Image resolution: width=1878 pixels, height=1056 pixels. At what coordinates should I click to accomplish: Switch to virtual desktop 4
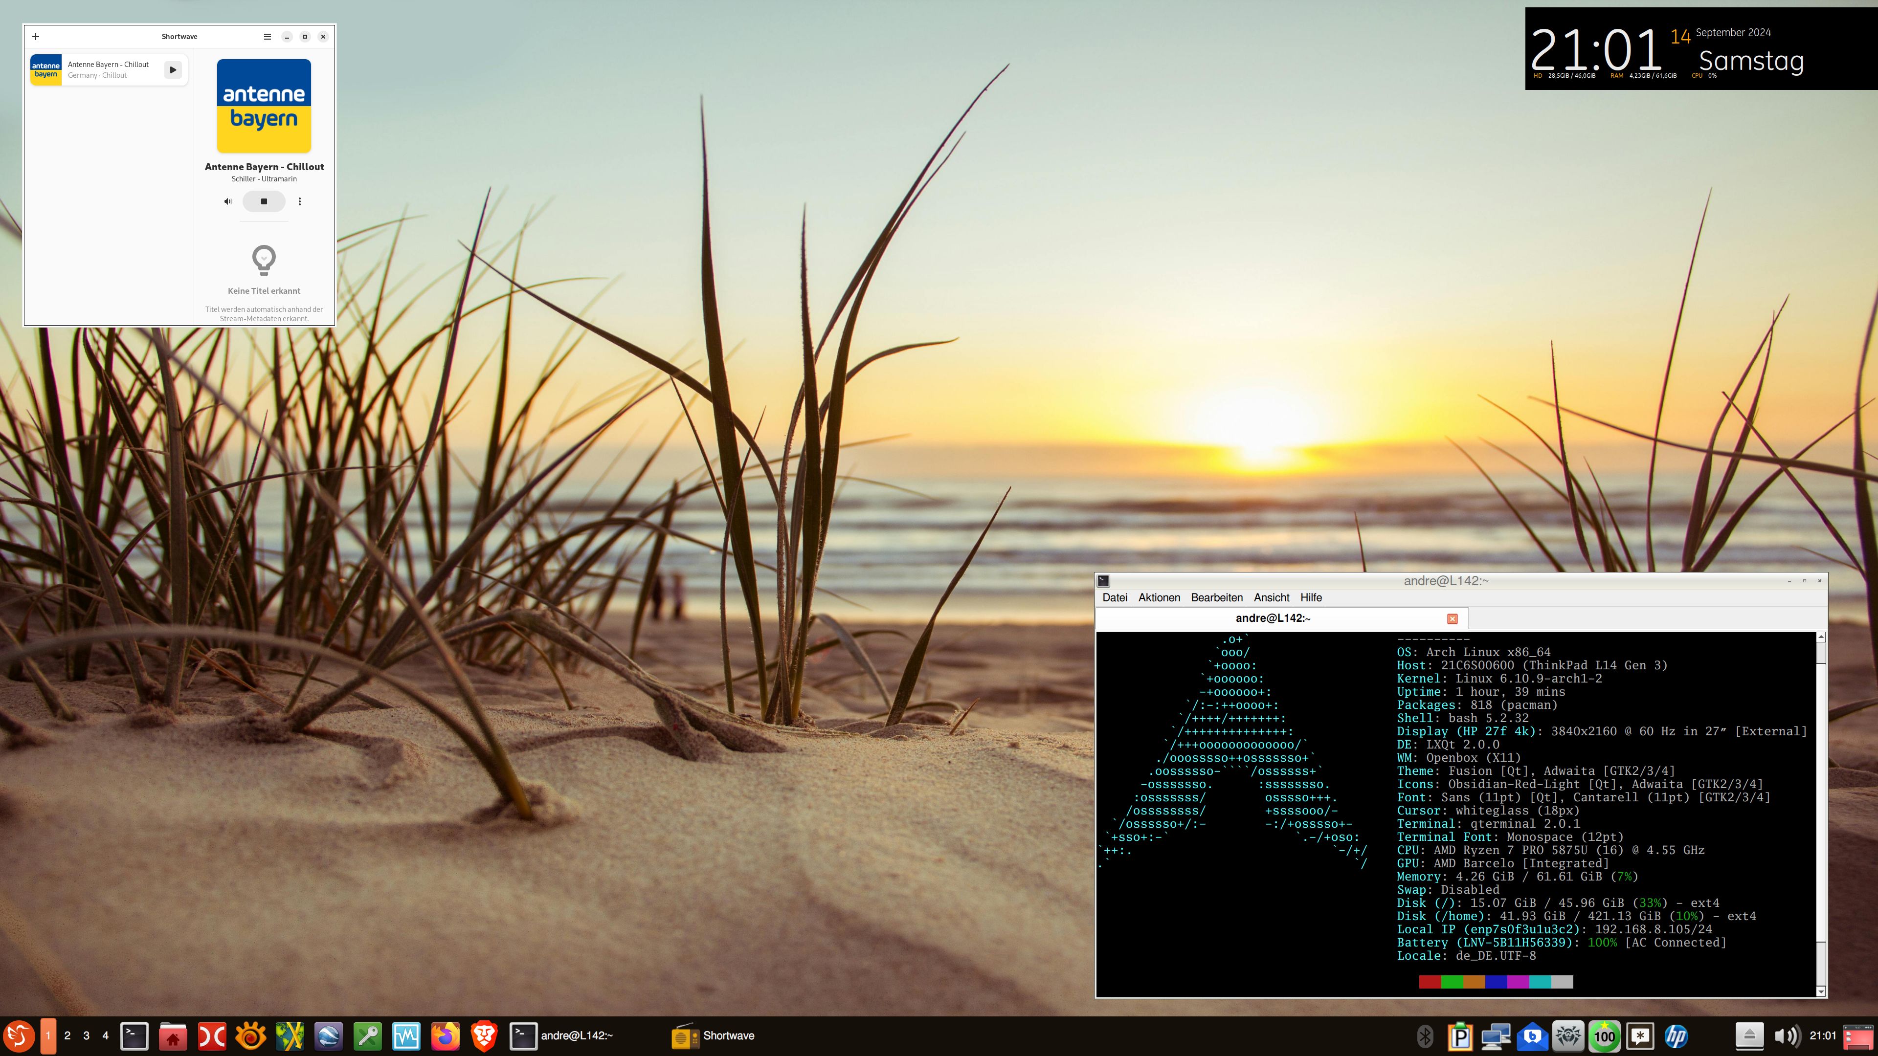point(105,1035)
